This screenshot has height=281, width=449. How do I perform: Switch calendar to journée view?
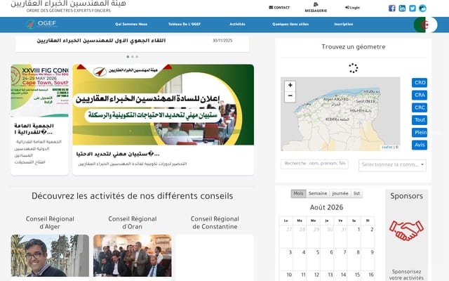[x=340, y=194]
